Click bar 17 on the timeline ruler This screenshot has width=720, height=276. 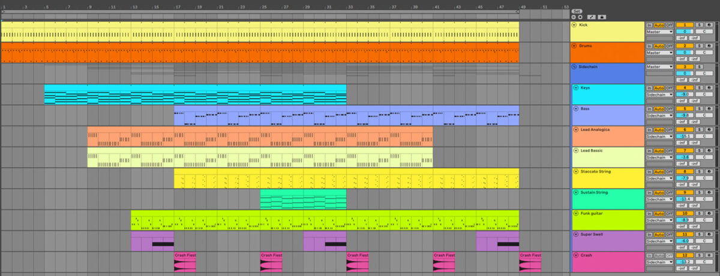tap(178, 7)
